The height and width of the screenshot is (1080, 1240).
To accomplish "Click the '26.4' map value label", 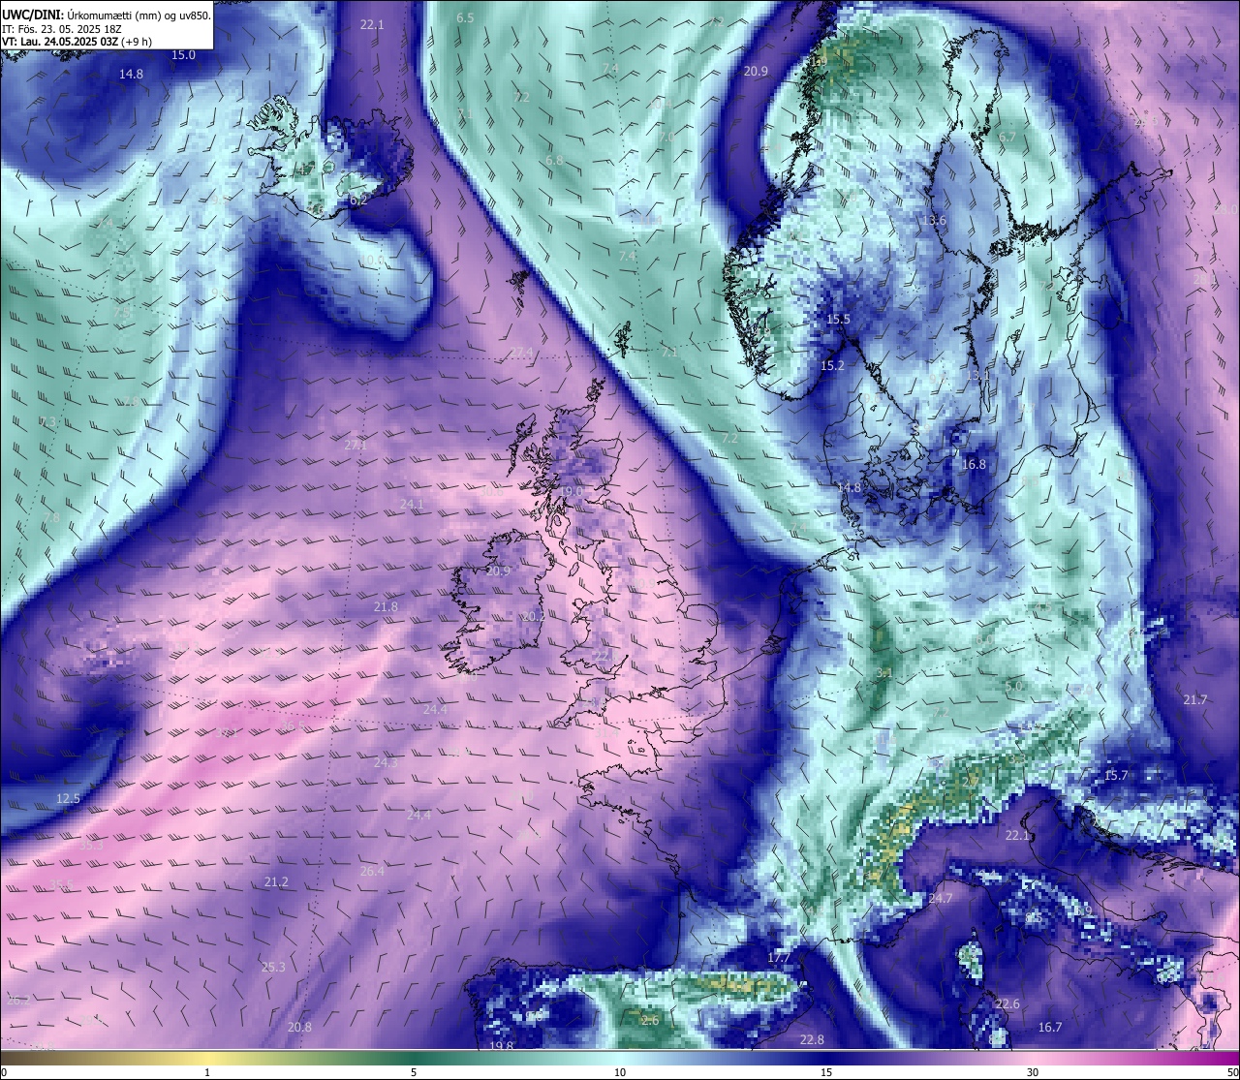I will [372, 872].
